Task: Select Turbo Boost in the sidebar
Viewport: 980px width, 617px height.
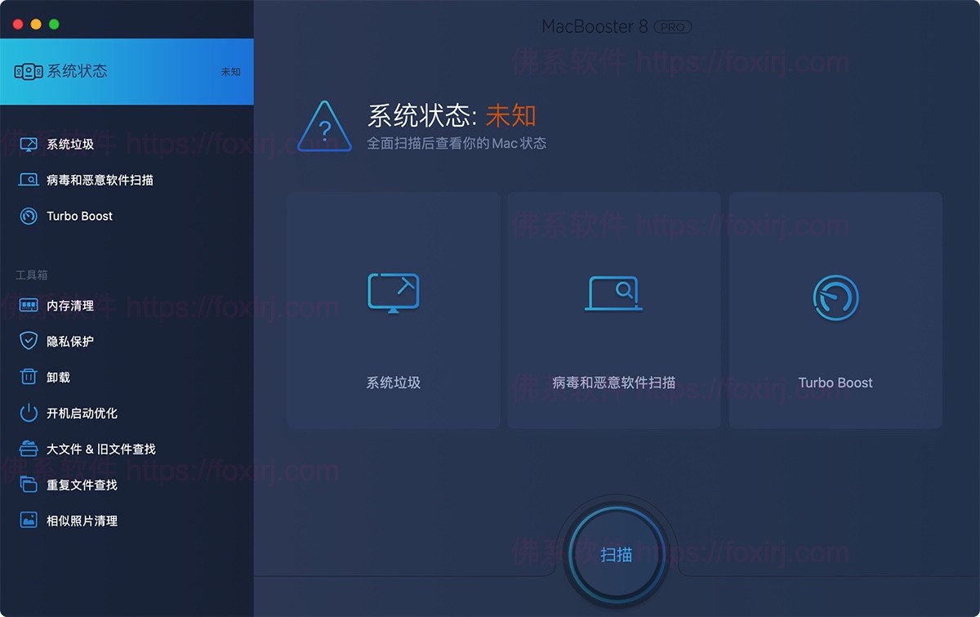Action: (x=27, y=216)
